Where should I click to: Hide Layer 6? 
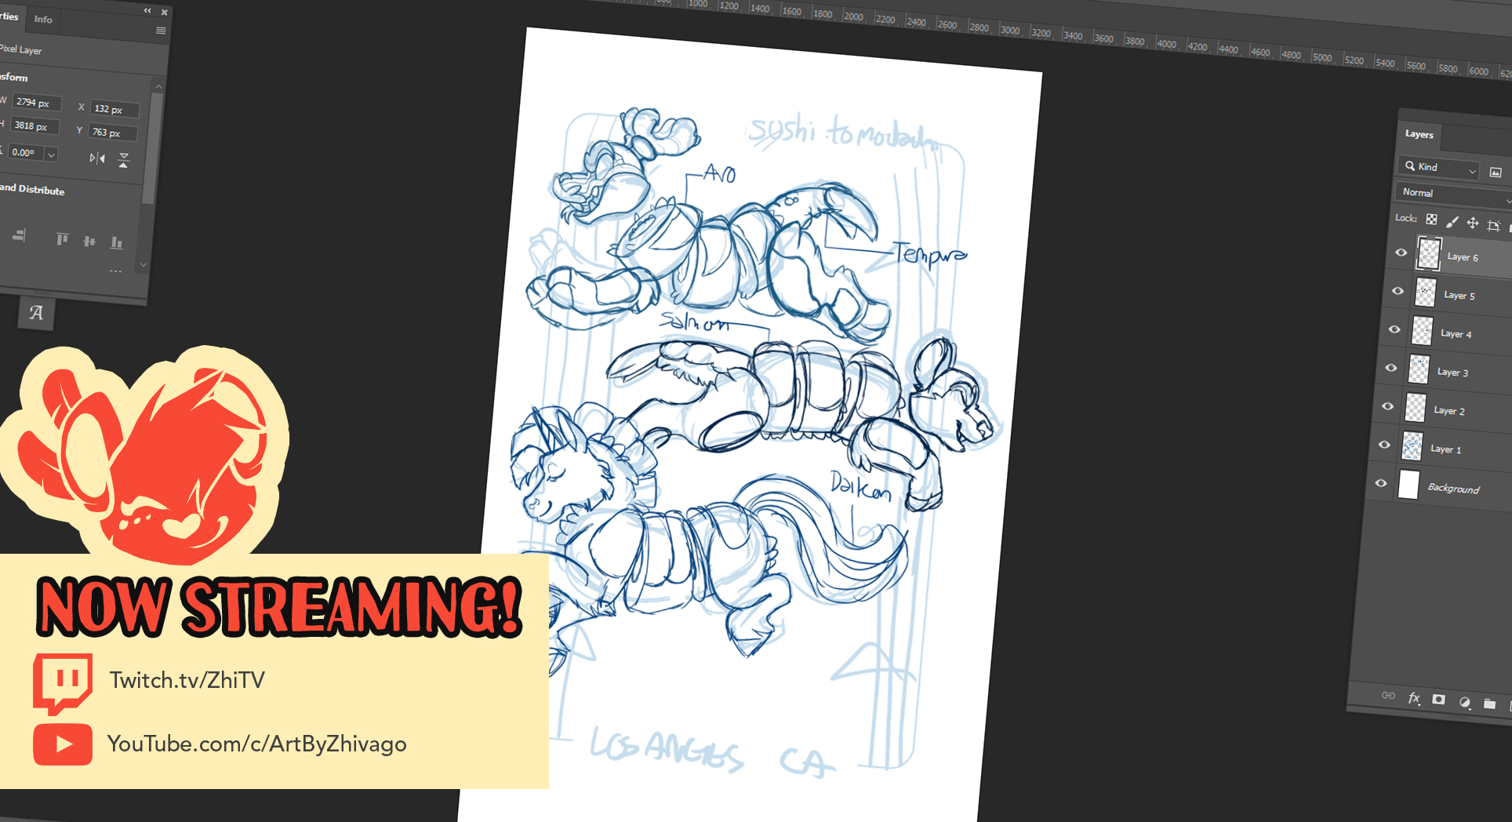[1401, 253]
